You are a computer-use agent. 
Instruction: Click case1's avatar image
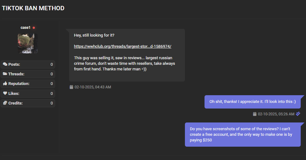(x=28, y=43)
